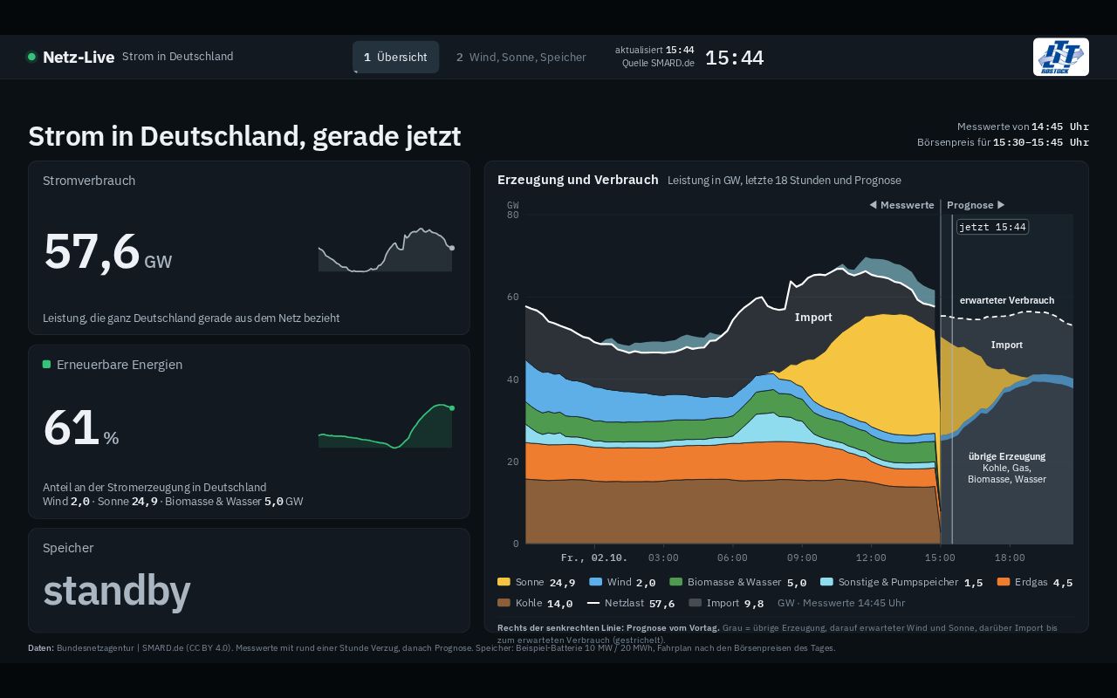The width and height of the screenshot is (1117, 698).
Task: Select the brown Kohle legend swatch
Action: tap(504, 603)
